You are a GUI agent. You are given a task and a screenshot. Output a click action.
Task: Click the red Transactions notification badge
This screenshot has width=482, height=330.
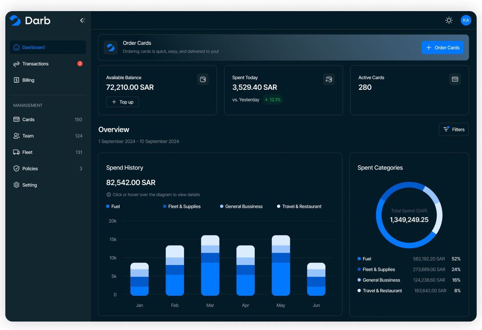pos(80,64)
